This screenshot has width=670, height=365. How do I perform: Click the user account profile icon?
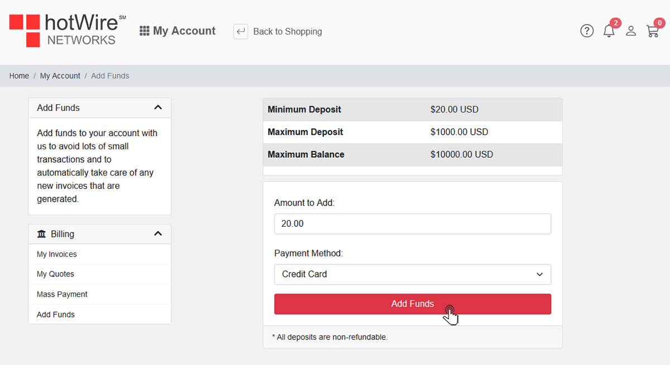(x=631, y=31)
